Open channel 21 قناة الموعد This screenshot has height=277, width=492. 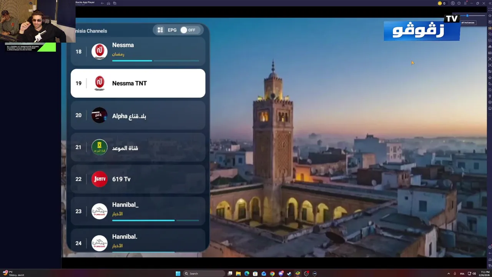pos(138,147)
